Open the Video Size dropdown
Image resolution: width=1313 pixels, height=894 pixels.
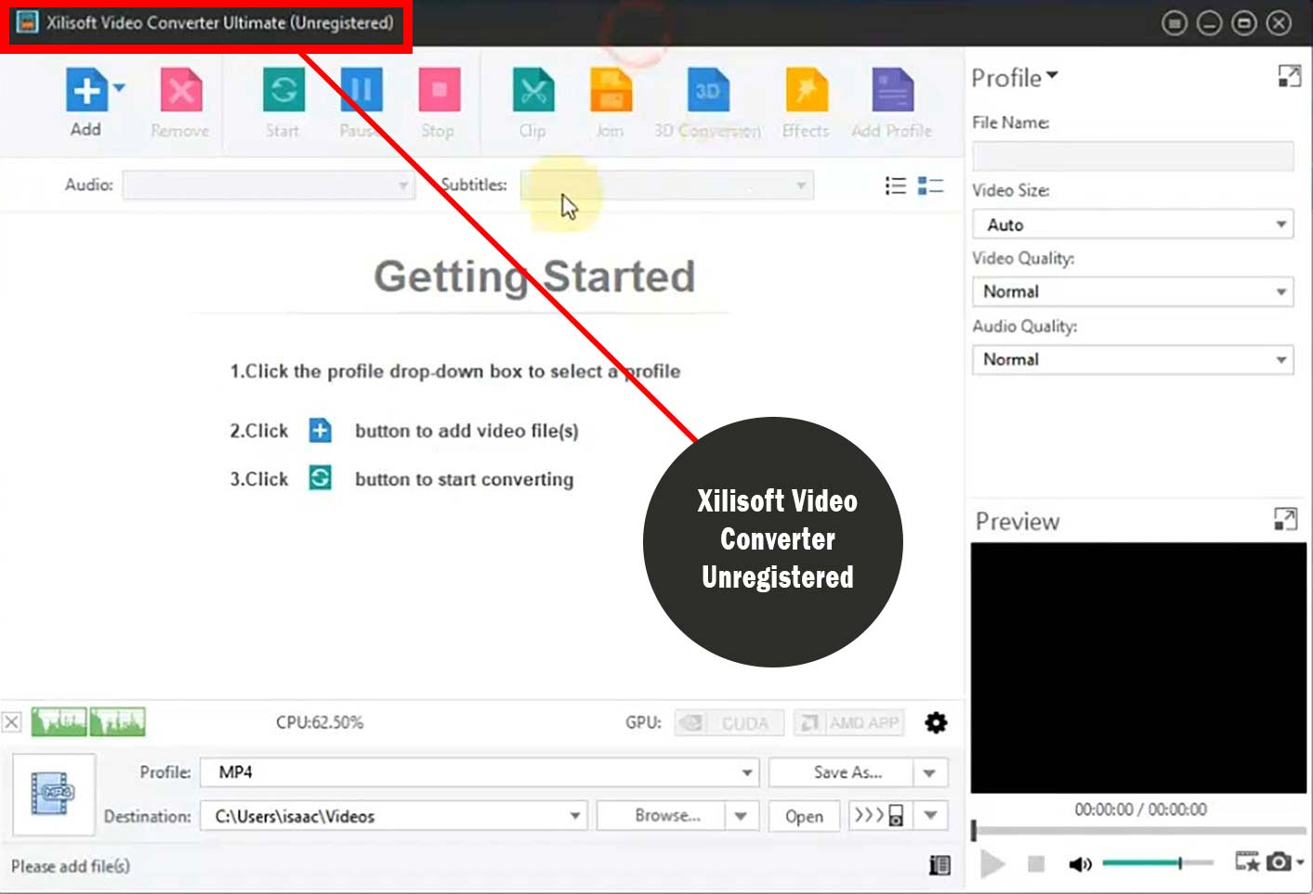1133,224
